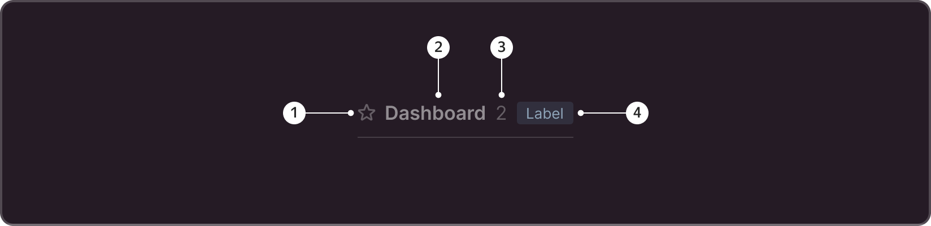Viewport: 931px width, 226px height.
Task: Click the pointer dot above Dashboard text
Action: 438,95
